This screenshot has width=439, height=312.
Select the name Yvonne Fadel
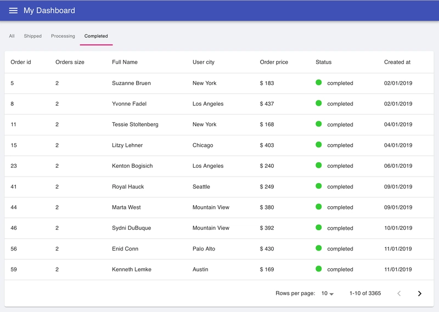point(129,104)
